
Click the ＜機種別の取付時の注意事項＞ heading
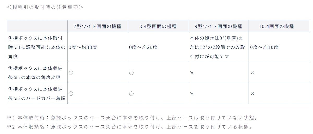click(45, 7)
